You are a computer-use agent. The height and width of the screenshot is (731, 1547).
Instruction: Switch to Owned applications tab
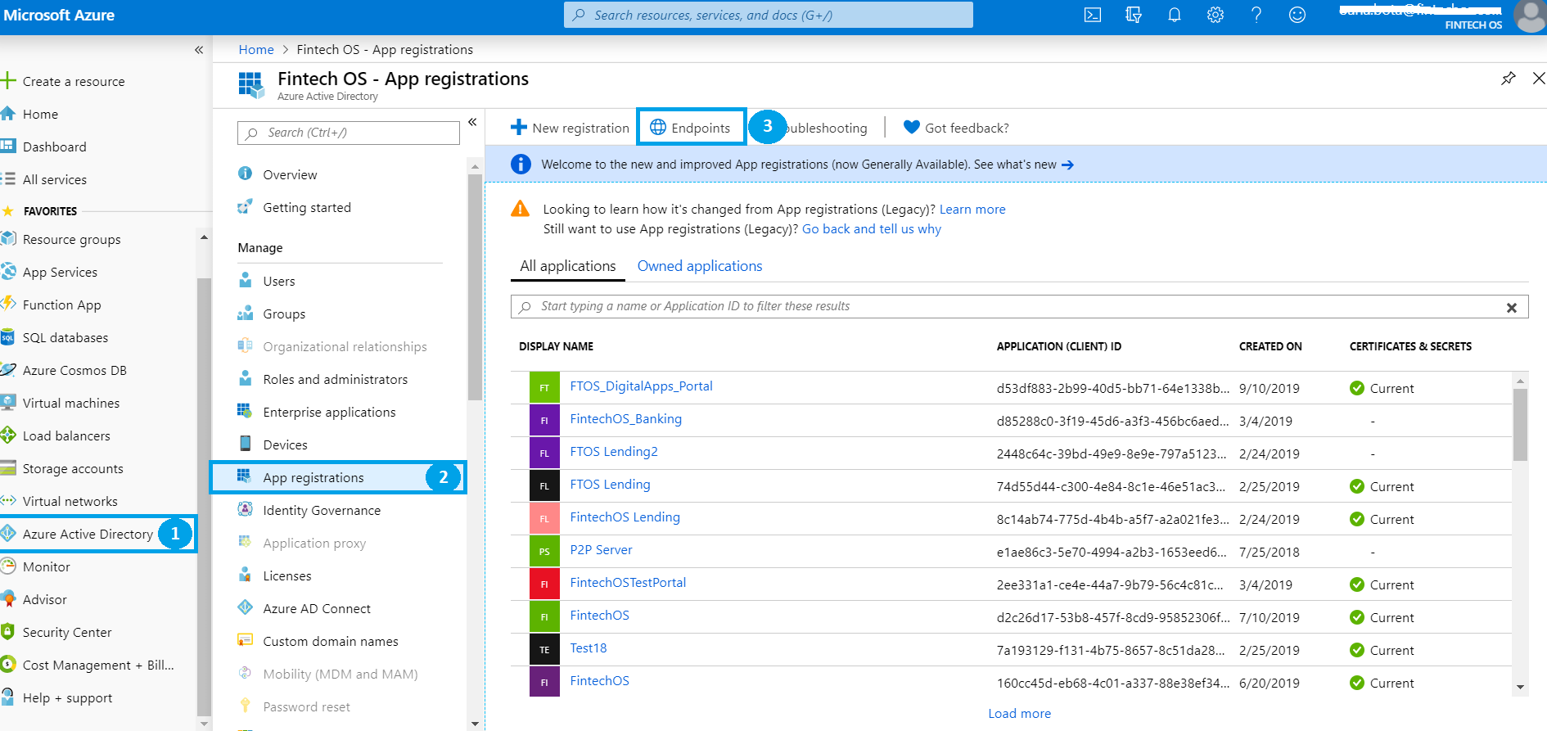tap(699, 266)
